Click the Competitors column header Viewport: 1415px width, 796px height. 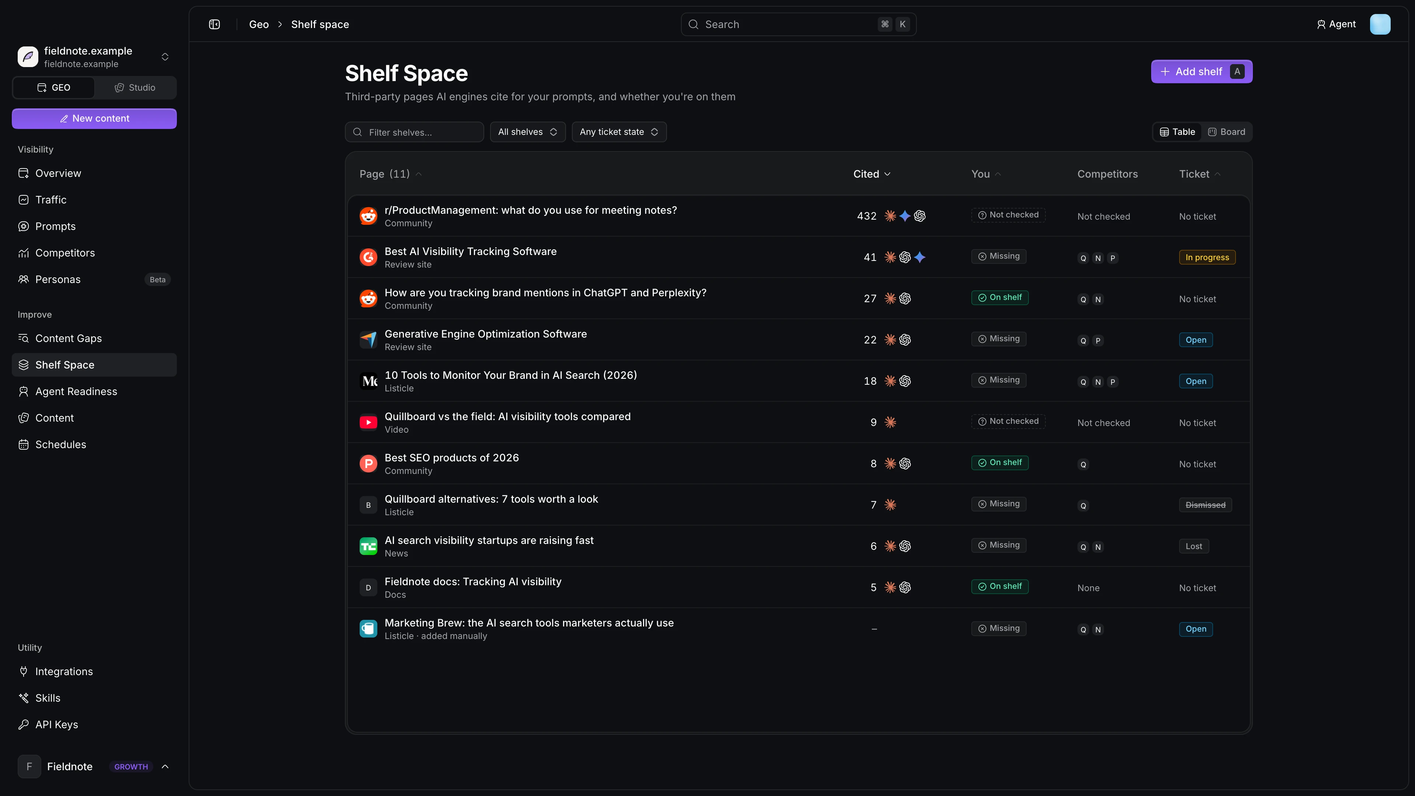click(1107, 174)
